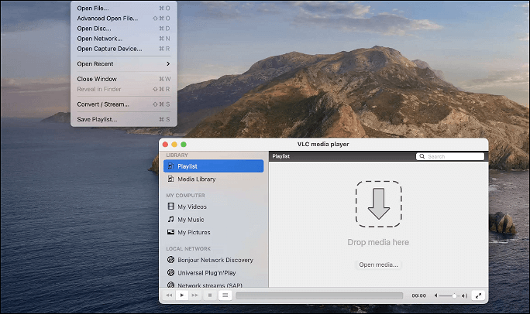Image resolution: width=530 pixels, height=314 pixels.
Task: Mute audio with the speaker icon
Action: click(x=437, y=295)
